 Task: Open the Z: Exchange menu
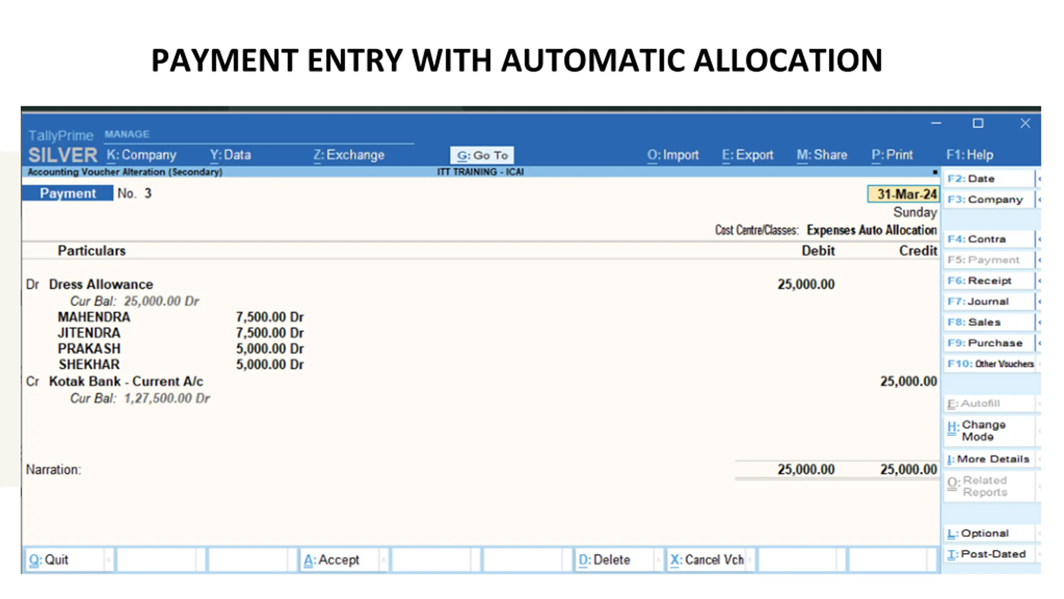tap(349, 155)
